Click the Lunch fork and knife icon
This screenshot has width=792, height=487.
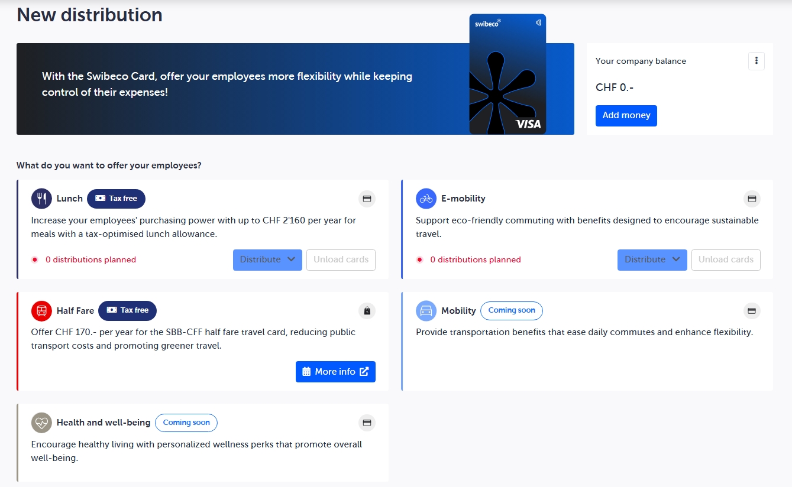41,199
